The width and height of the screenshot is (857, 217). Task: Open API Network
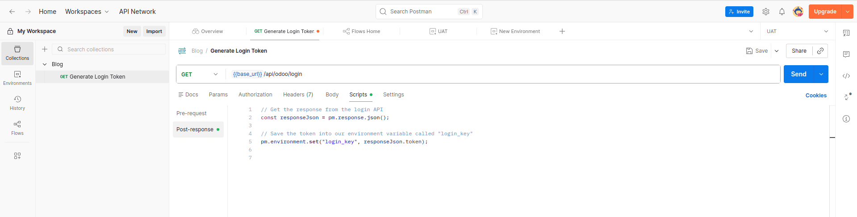[138, 12]
